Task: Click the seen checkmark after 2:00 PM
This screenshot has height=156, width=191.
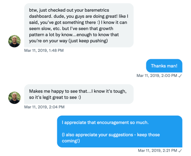Action: coord(180,76)
